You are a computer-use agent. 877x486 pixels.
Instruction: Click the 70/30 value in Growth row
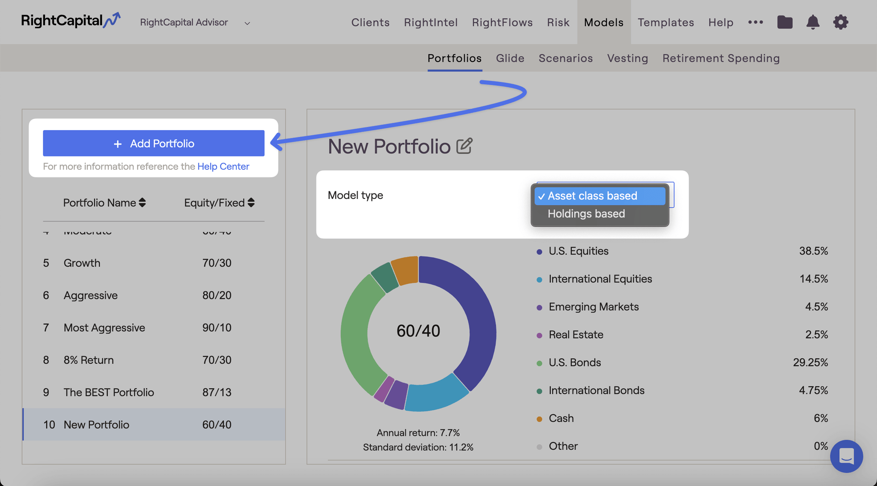[217, 263]
